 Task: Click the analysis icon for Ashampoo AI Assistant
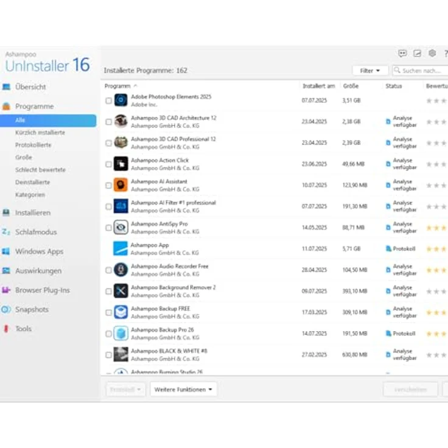point(388,185)
